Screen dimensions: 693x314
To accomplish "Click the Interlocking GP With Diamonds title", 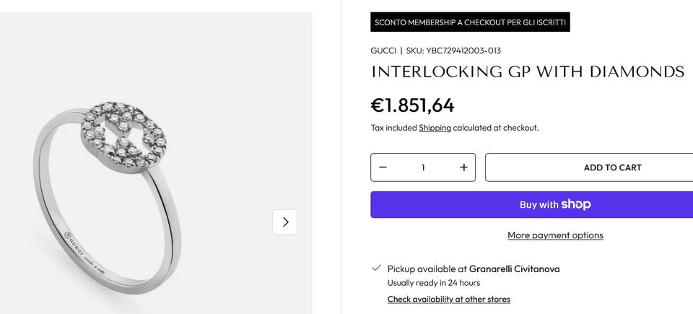I will point(527,72).
